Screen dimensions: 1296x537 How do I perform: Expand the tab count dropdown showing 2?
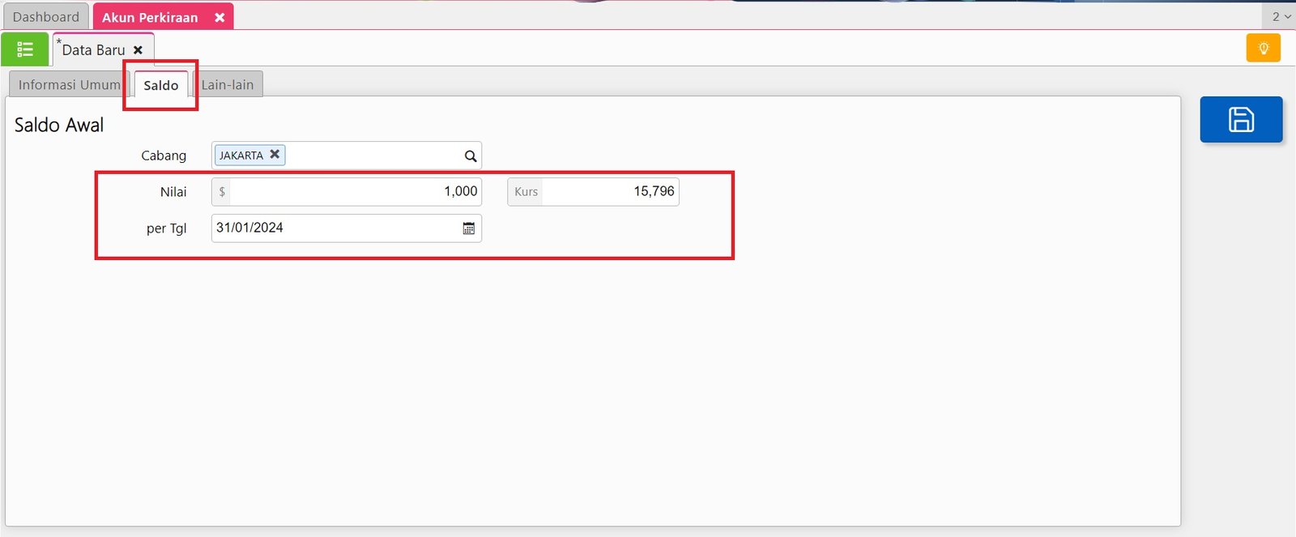pos(1281,16)
